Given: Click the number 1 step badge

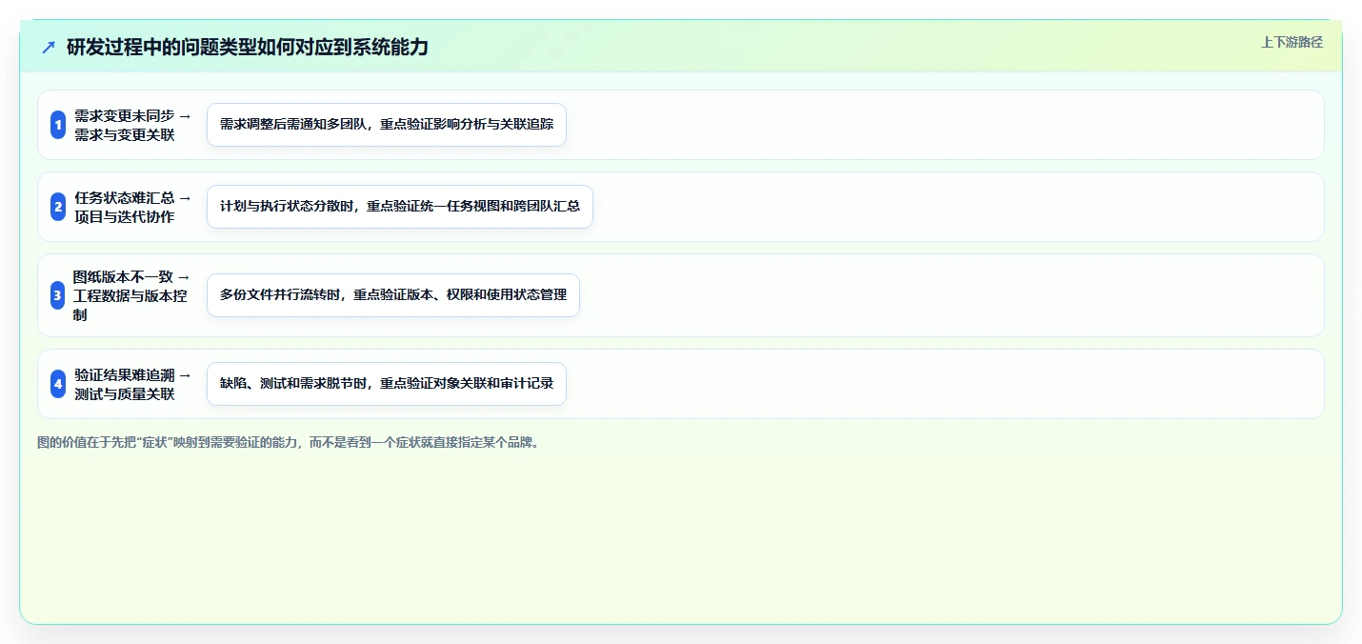Looking at the screenshot, I should pyautogui.click(x=58, y=125).
